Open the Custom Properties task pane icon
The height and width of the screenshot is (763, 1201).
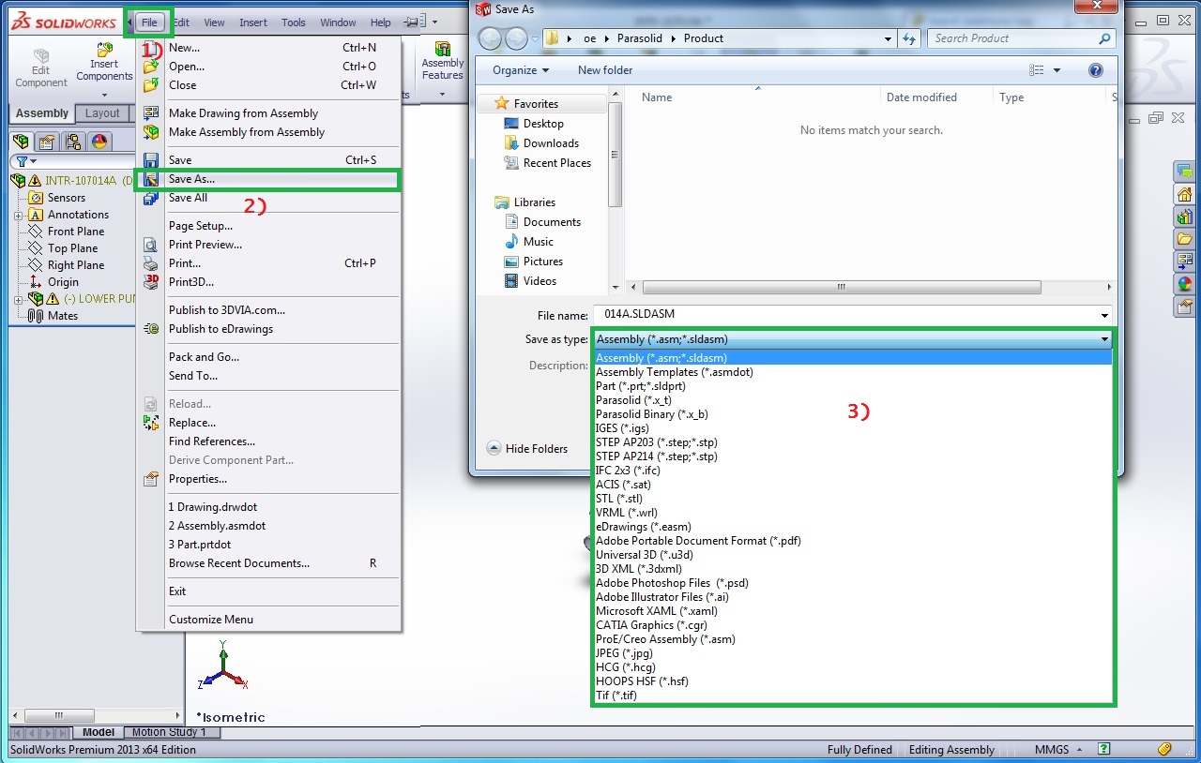click(1185, 307)
